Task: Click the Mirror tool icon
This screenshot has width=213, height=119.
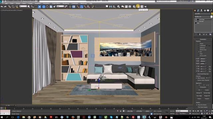Action: pos(110,7)
